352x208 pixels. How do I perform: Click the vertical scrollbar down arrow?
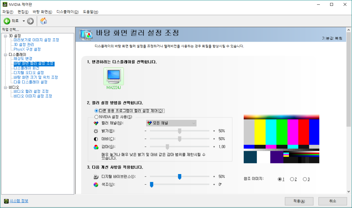pyautogui.click(x=348, y=192)
